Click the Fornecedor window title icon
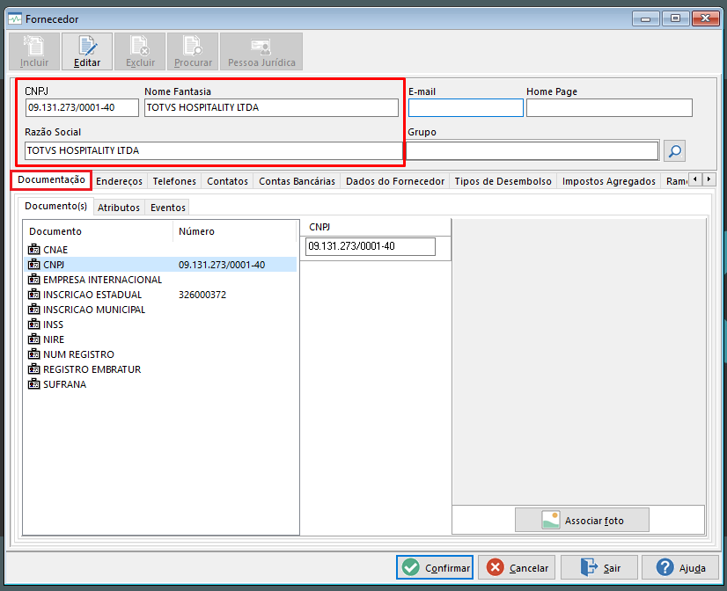727x591 pixels. pos(15,19)
